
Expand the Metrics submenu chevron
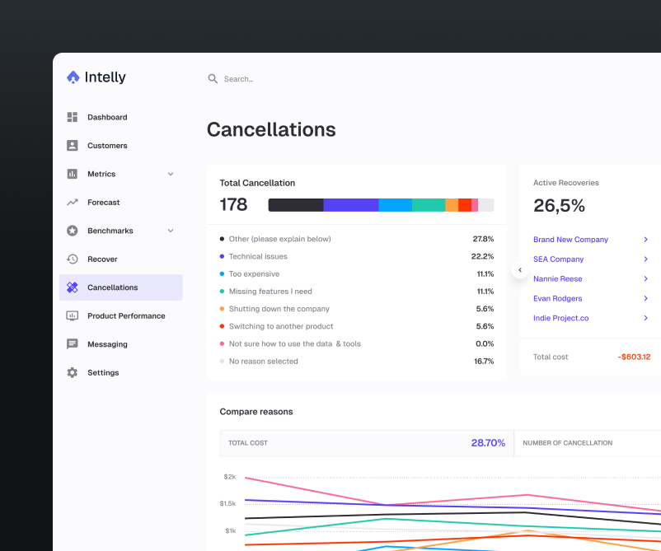[171, 174]
